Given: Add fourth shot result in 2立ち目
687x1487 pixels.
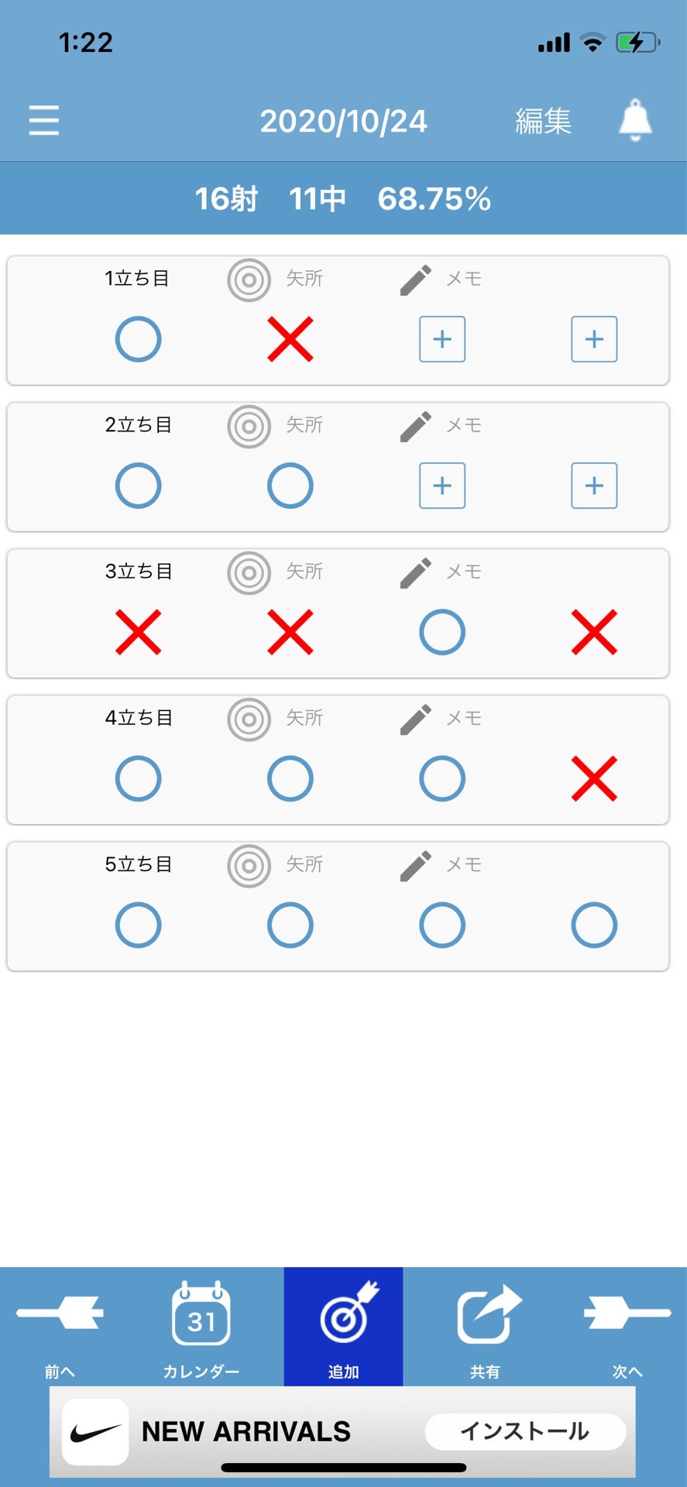Looking at the screenshot, I should click(594, 486).
